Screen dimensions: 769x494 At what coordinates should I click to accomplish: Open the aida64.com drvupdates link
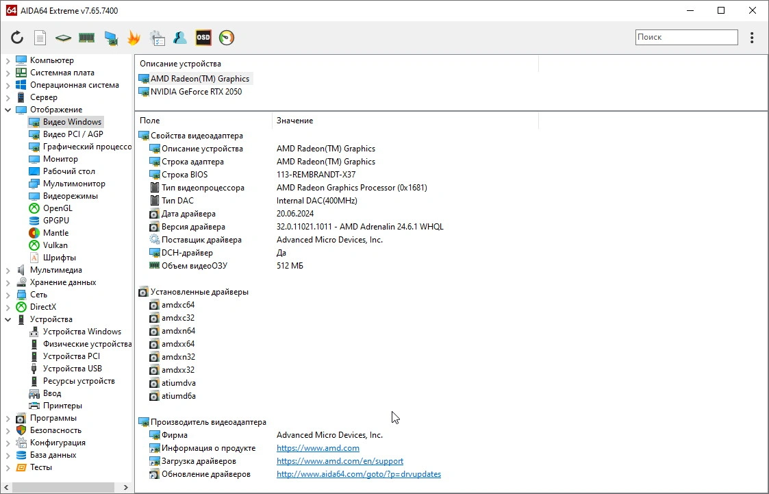(x=359, y=474)
